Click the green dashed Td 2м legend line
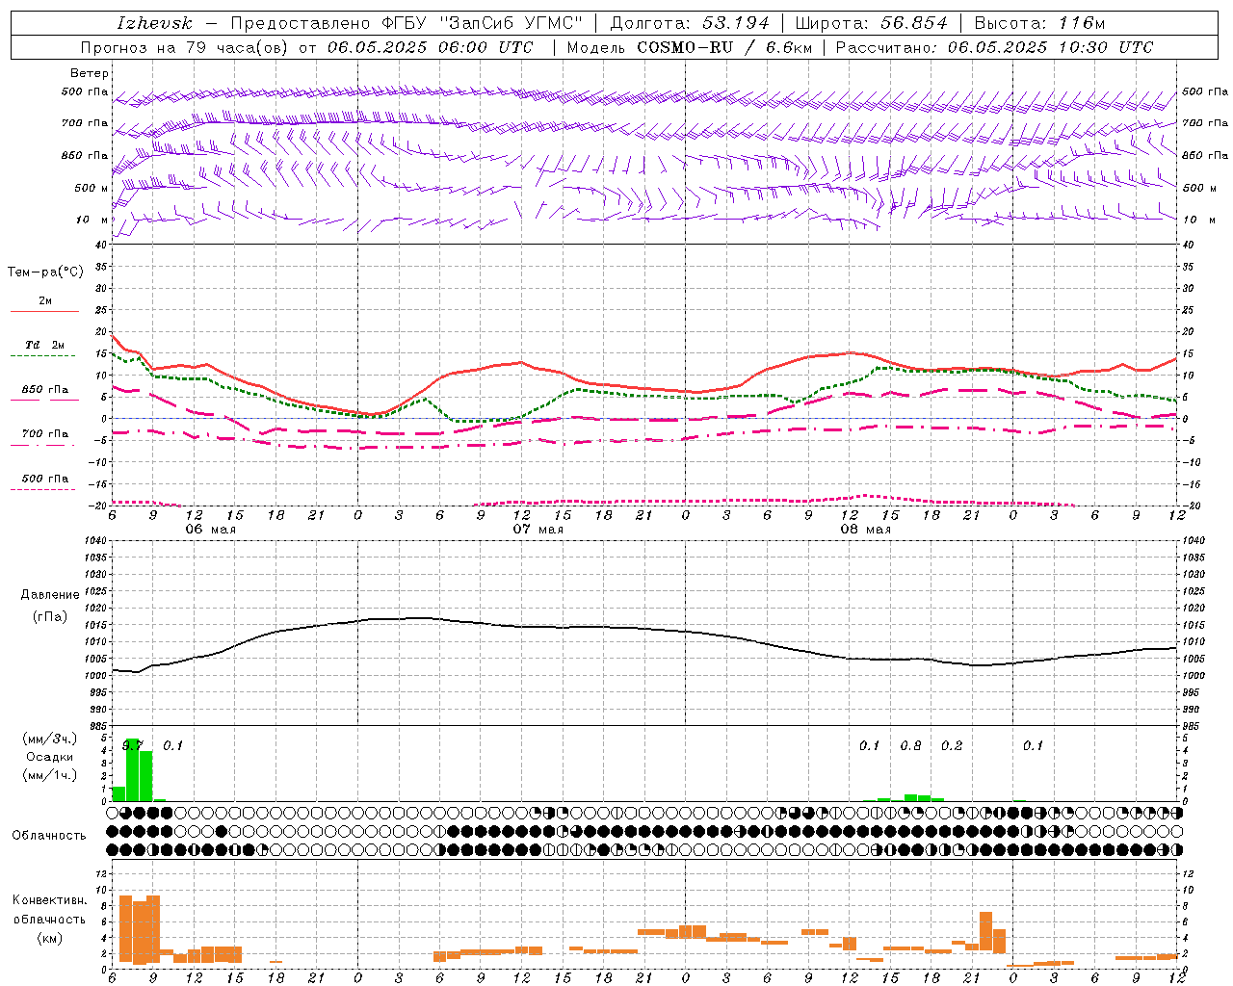 (42, 356)
